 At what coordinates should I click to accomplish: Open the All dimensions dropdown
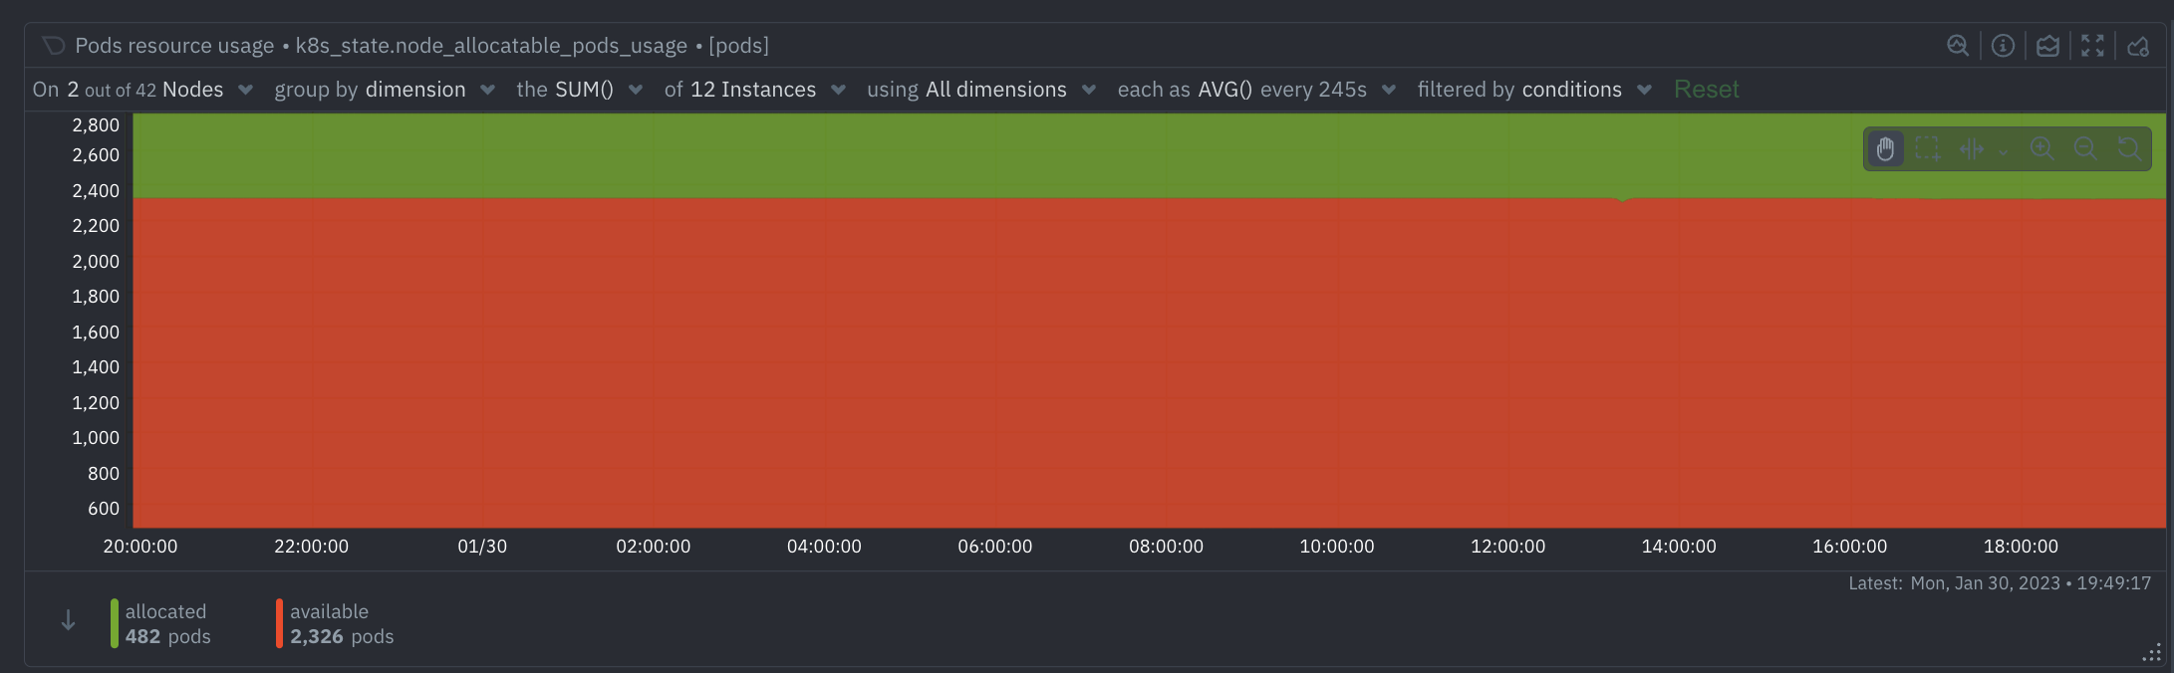click(x=981, y=90)
